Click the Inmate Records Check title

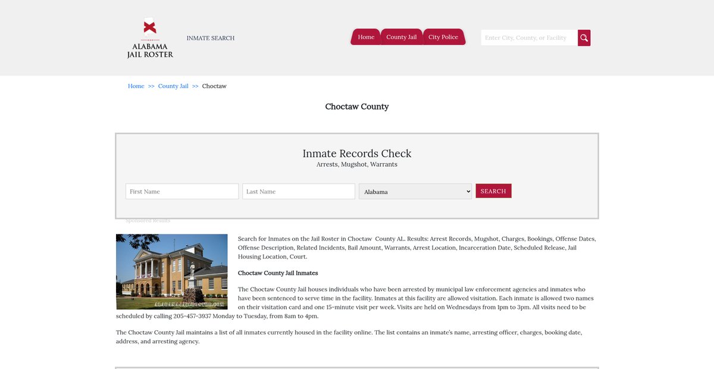[x=357, y=154]
